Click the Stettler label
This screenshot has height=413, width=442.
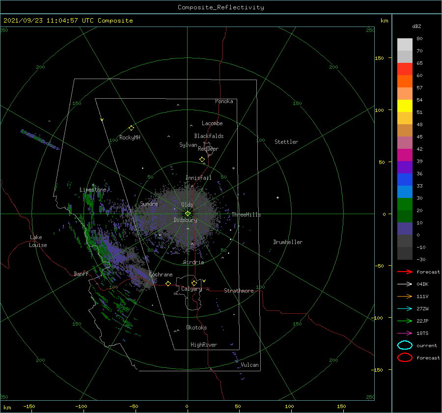point(286,142)
